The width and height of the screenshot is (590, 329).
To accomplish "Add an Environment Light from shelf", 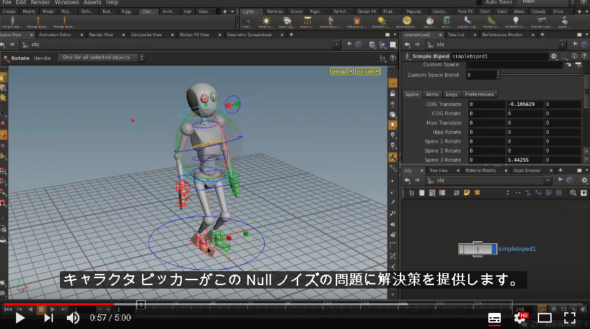I will click(407, 22).
